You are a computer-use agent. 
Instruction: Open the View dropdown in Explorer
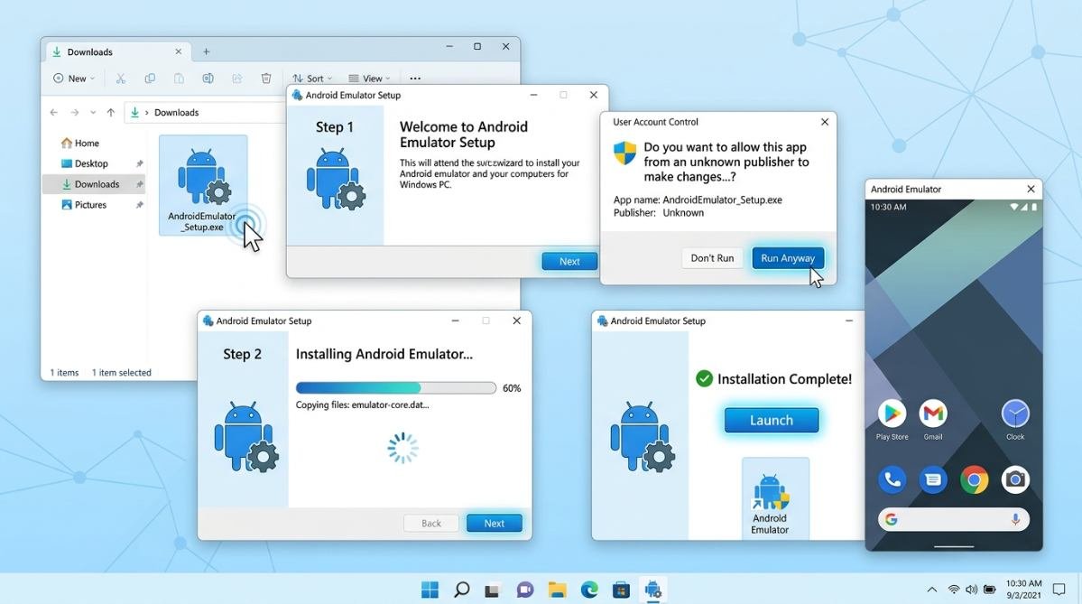click(x=369, y=79)
